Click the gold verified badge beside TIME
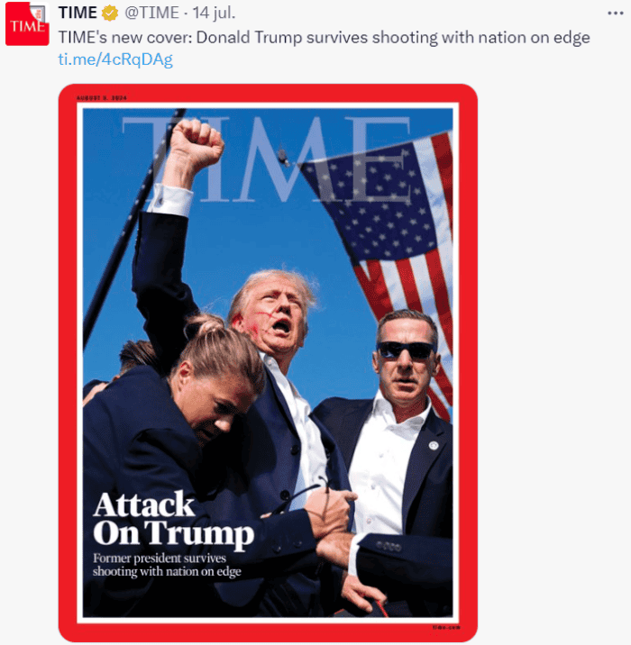The image size is (631, 645). point(110,14)
